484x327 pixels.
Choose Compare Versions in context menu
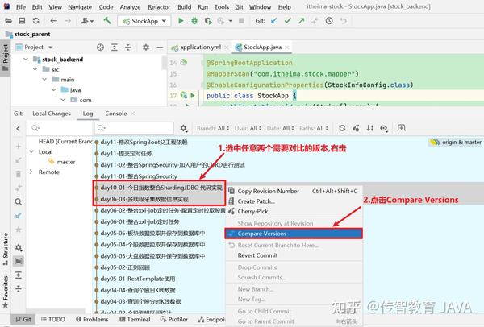click(x=294, y=234)
